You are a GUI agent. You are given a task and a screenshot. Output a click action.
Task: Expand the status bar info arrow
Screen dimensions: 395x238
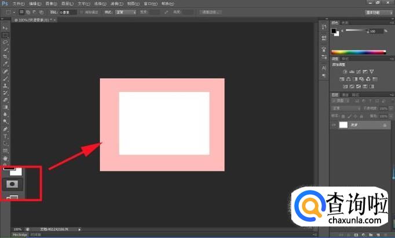(79, 229)
